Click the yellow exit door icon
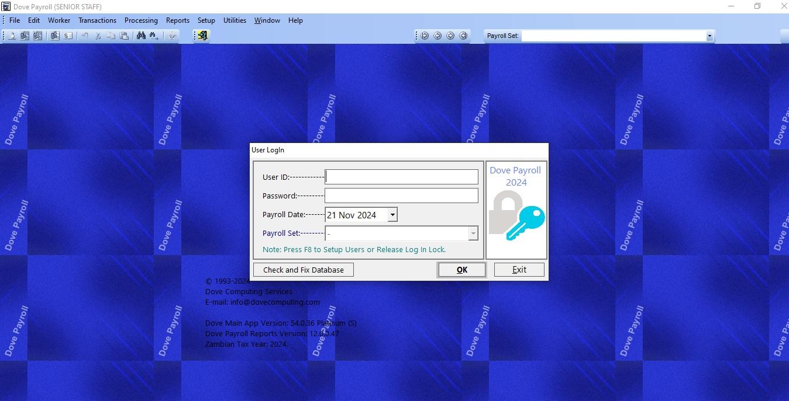The width and height of the screenshot is (789, 401). pyautogui.click(x=202, y=36)
